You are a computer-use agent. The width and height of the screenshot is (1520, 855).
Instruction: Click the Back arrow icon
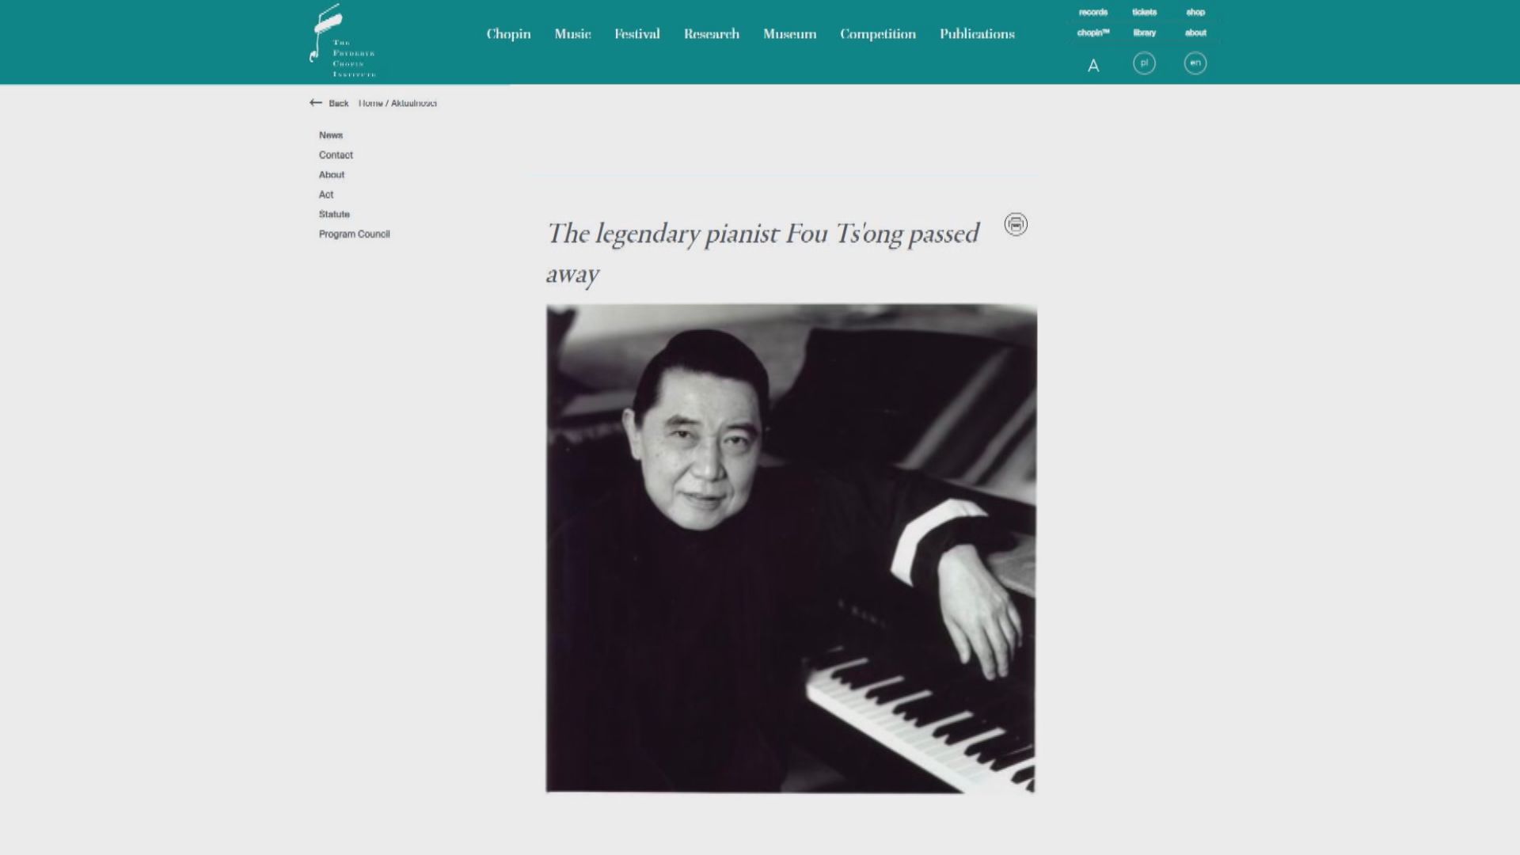coord(316,103)
